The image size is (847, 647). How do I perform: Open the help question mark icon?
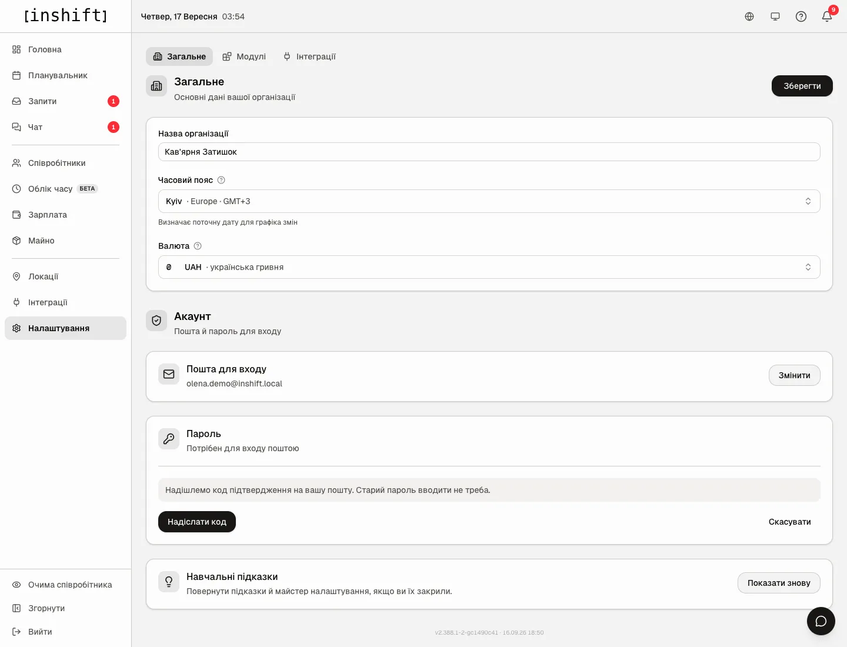(801, 16)
